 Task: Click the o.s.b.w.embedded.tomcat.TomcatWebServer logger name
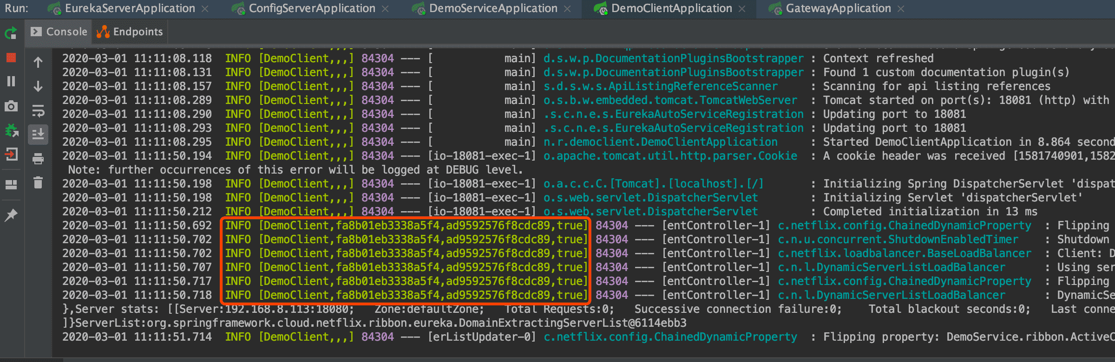click(670, 100)
